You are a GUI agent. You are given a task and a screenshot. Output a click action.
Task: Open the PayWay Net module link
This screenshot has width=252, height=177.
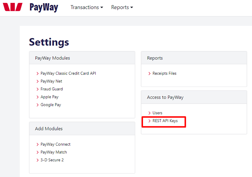coord(51,81)
